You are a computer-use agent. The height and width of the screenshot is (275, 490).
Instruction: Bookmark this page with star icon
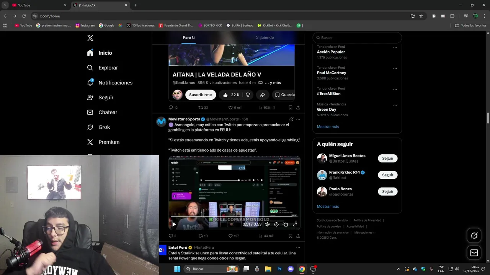click(421, 16)
